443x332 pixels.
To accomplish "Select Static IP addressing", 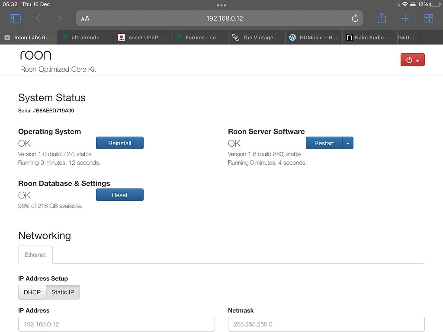I will [x=62, y=292].
